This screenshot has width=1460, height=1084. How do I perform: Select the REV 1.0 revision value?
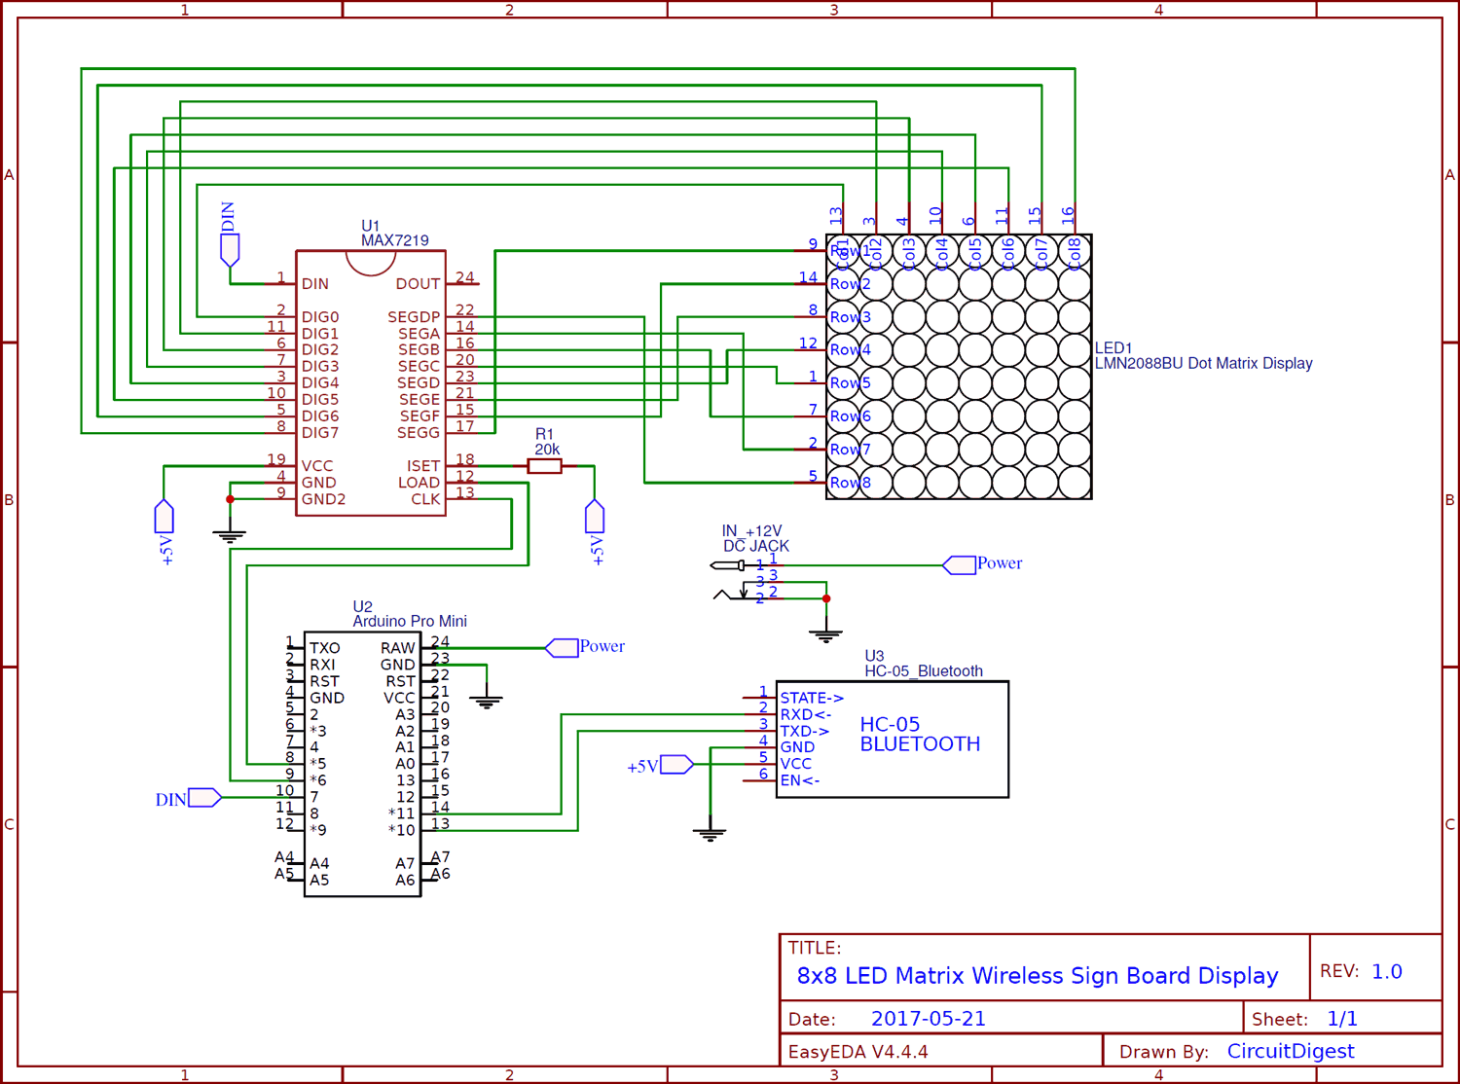tap(1389, 970)
